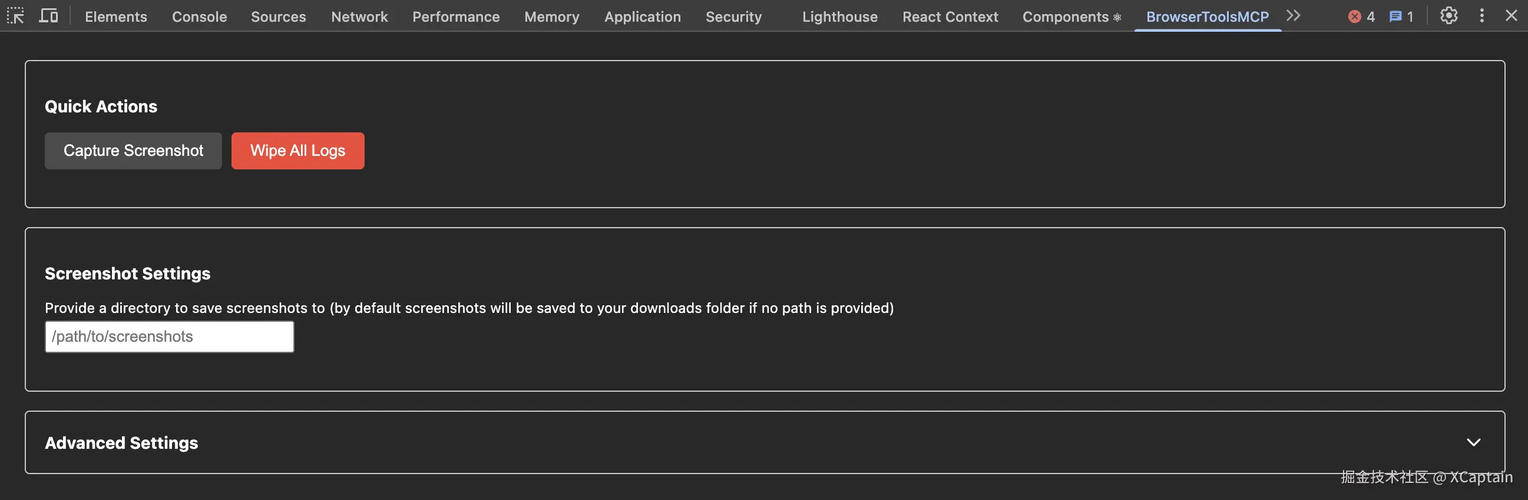1528x500 pixels.
Task: Select the Components tab
Action: (x=1071, y=16)
